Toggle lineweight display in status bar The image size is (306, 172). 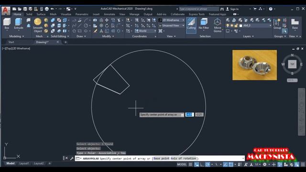[x=240, y=164]
